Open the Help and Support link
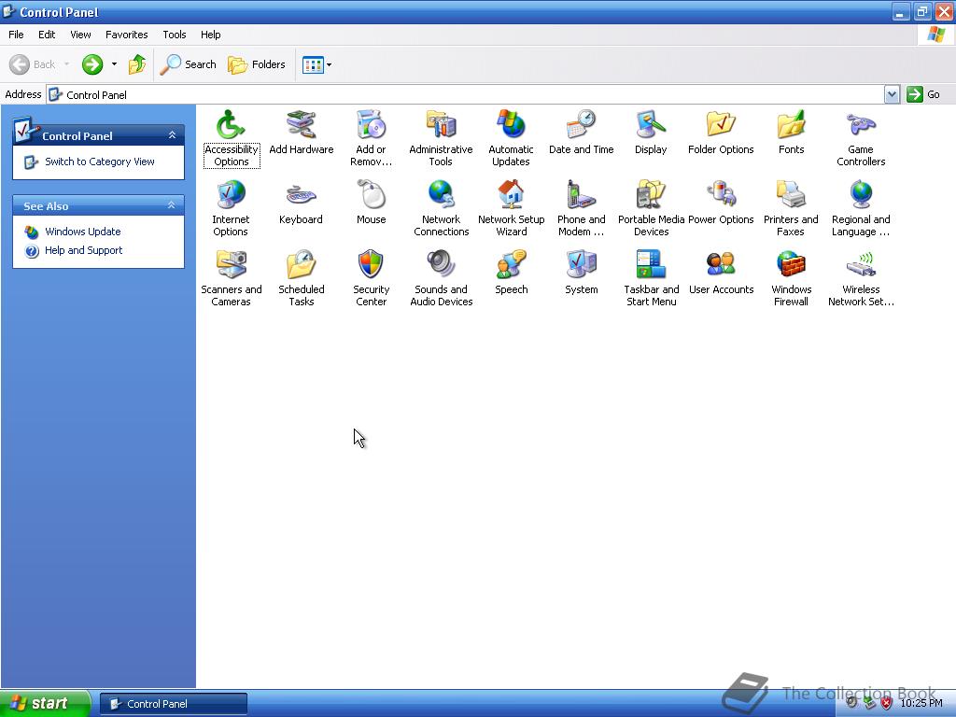The image size is (956, 717). coord(83,250)
